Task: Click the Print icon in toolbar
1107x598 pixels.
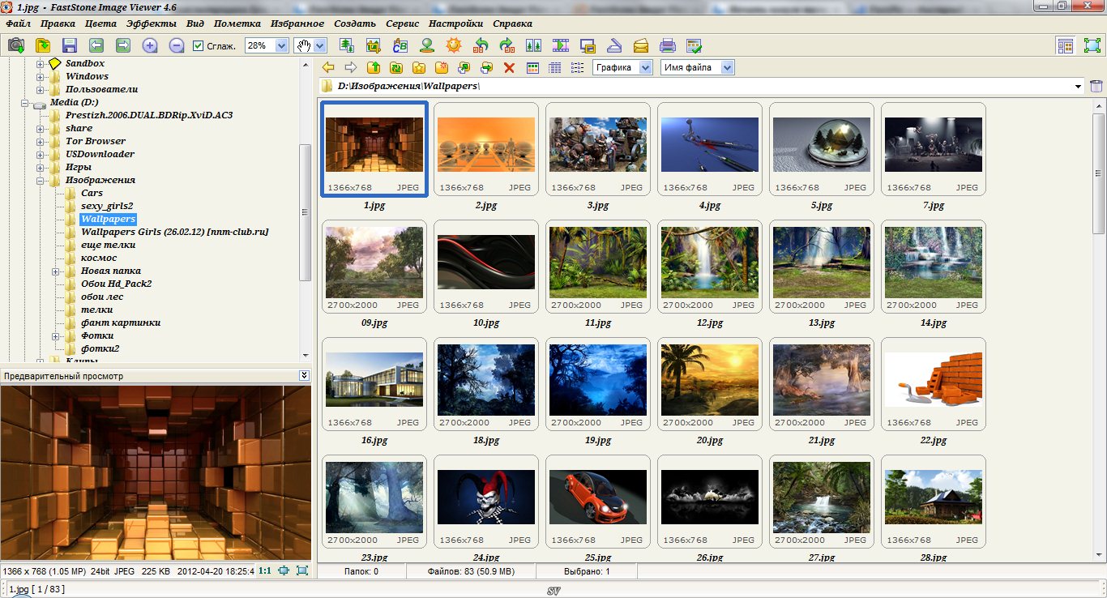Action: (x=667, y=46)
